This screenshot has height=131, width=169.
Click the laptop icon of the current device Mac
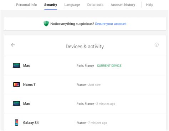click(x=16, y=65)
